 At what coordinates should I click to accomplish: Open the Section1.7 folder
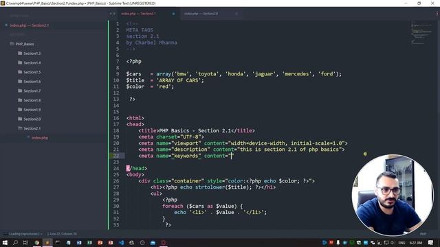[29, 91]
